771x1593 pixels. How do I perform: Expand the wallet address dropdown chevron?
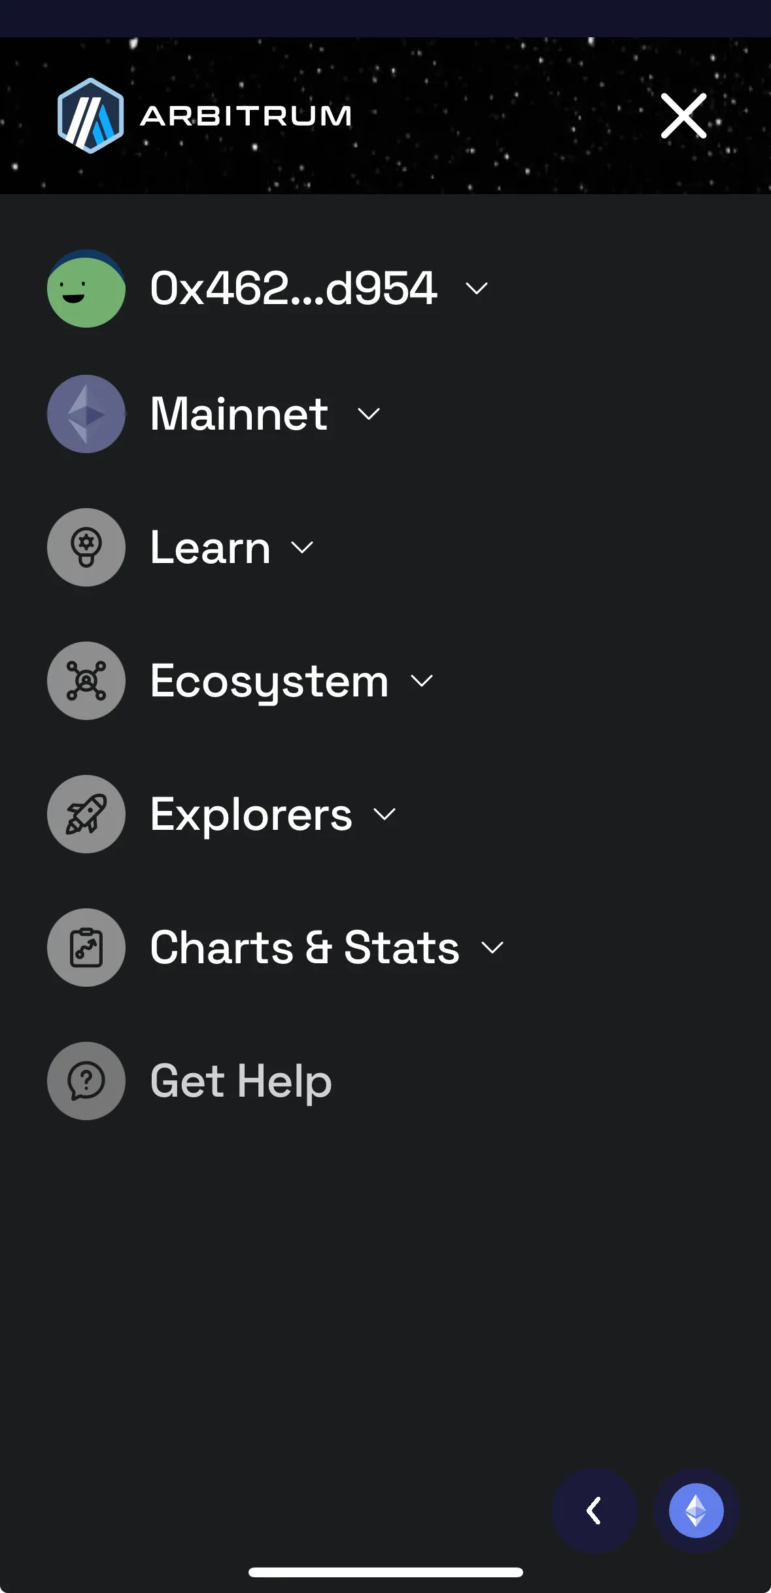click(x=476, y=288)
